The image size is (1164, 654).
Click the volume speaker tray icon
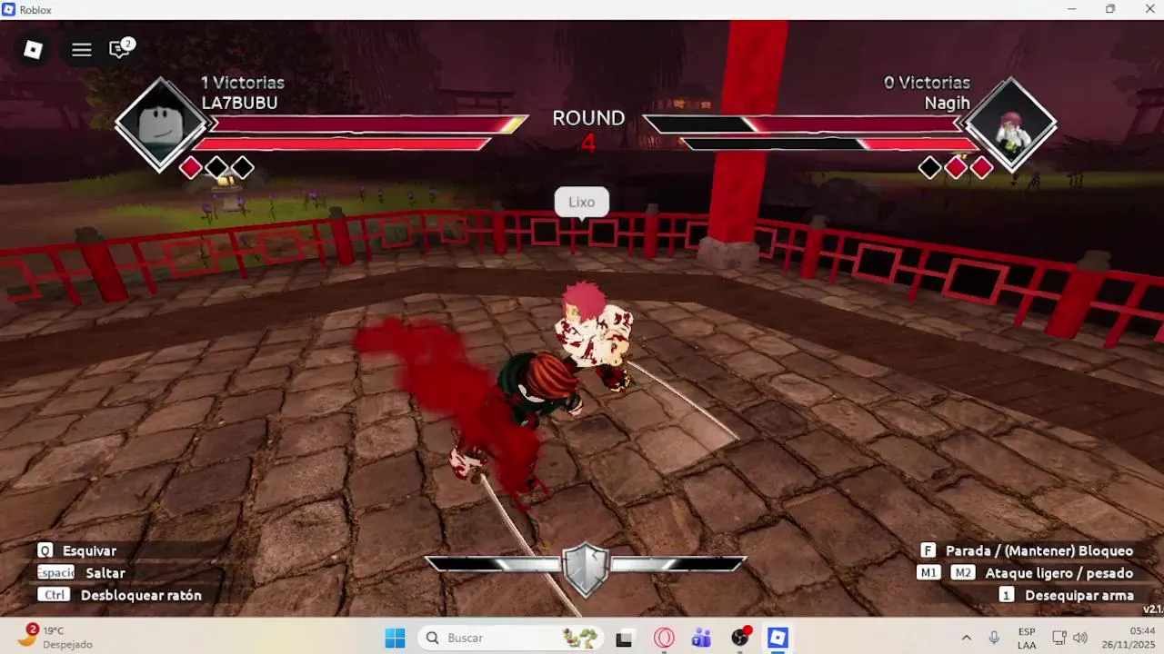1080,638
